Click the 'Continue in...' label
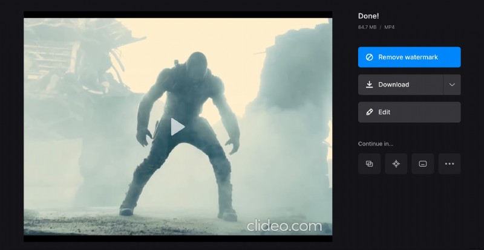This screenshot has width=484, height=250. [376, 144]
